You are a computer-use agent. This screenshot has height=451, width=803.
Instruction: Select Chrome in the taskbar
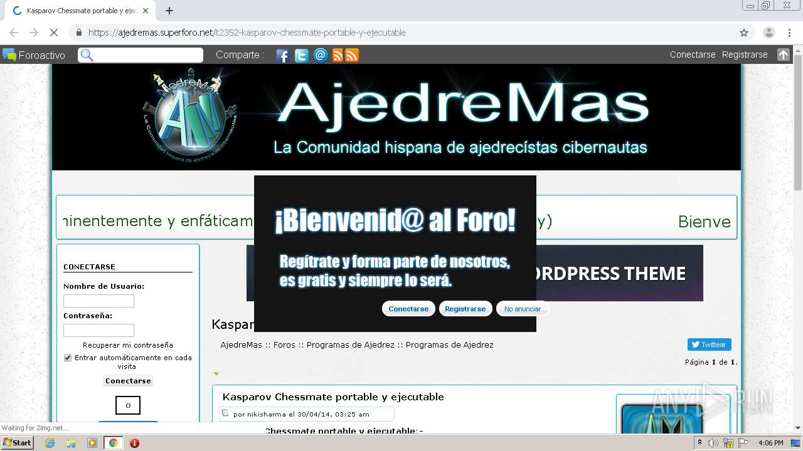(x=113, y=443)
